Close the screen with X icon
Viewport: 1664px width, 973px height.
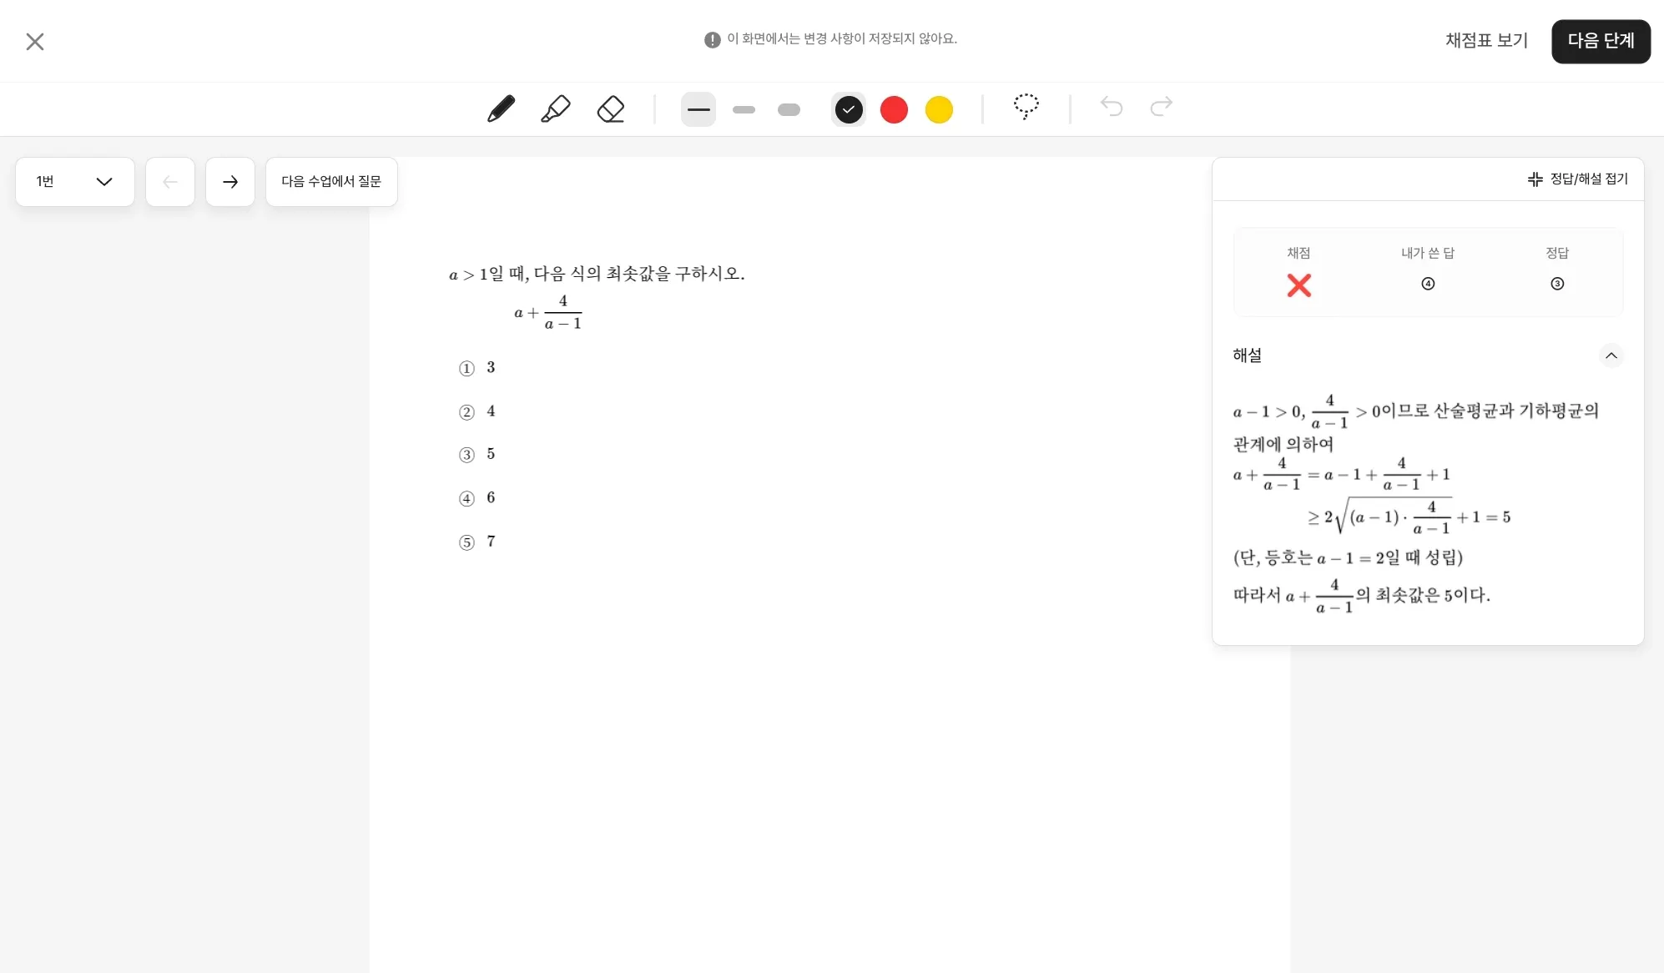tap(35, 42)
